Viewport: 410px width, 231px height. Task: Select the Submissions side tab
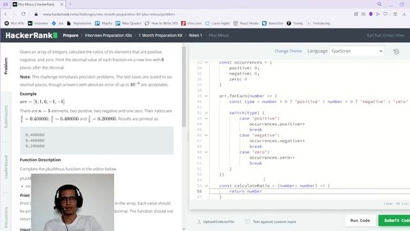[6, 117]
